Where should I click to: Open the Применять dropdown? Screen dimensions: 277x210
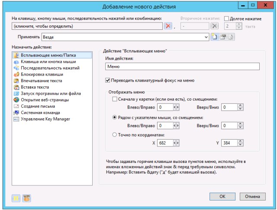tap(206, 37)
